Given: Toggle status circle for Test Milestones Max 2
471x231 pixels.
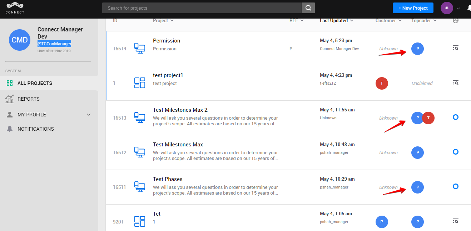Looking at the screenshot, I should click(455, 117).
